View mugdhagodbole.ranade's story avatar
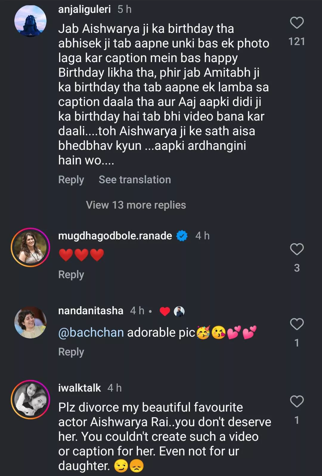322x476 pixels. point(30,247)
